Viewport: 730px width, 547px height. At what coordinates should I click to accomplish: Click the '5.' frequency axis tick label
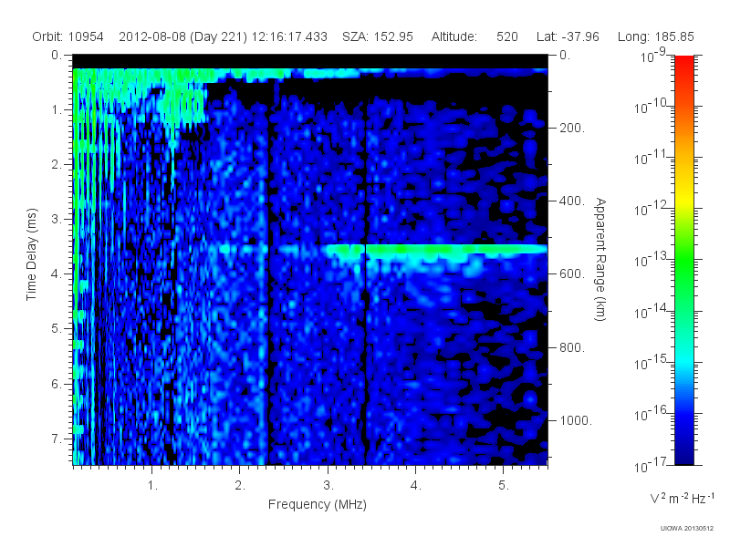tap(504, 486)
